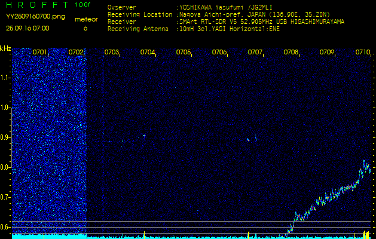The height and width of the screenshot is (239, 376).
Task: Click the 0.7 kHz axis label
Action: 5,197
